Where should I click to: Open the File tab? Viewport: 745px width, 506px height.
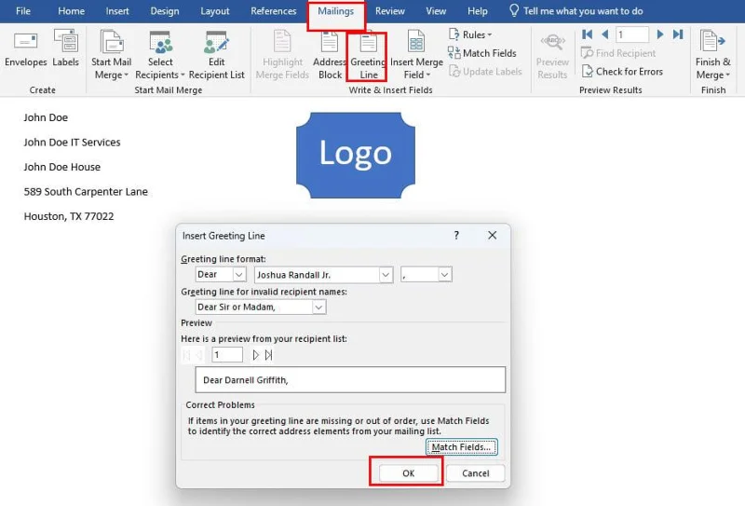click(x=22, y=11)
